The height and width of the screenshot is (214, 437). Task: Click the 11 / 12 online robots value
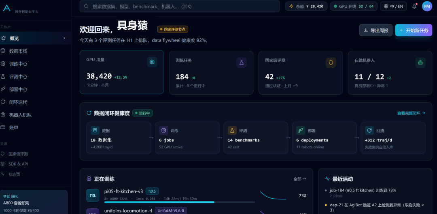369,77
